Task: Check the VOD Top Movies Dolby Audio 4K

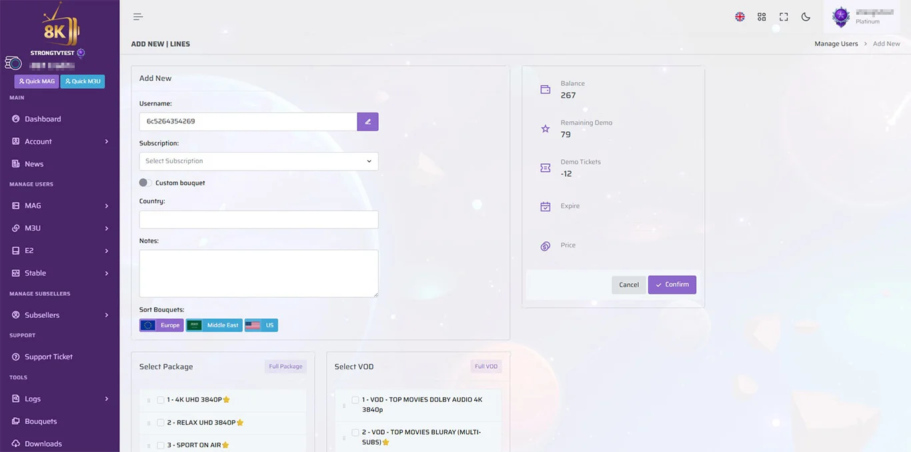Action: click(x=355, y=400)
